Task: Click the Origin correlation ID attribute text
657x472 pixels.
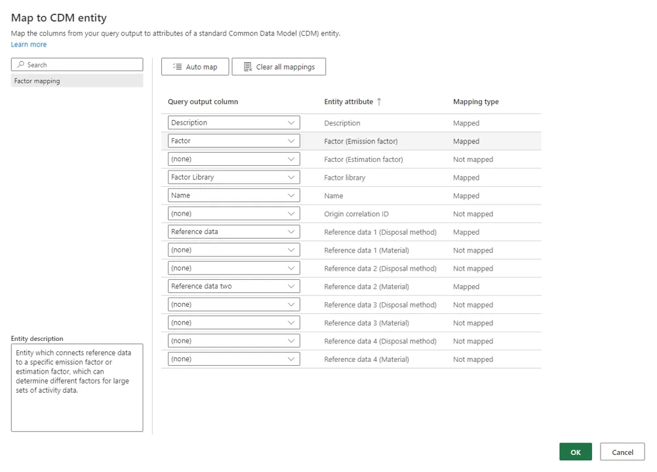Action: point(356,214)
